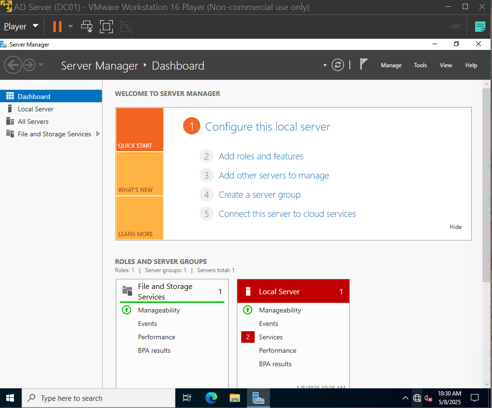Click Add other servers to manage link
The image size is (492, 408).
coord(274,176)
